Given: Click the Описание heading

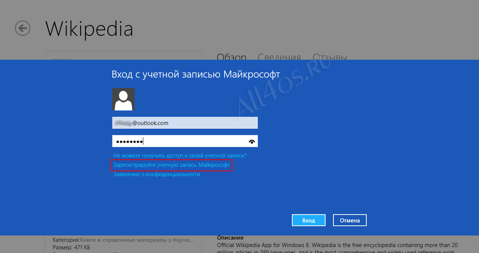Looking at the screenshot, I should [230, 238].
